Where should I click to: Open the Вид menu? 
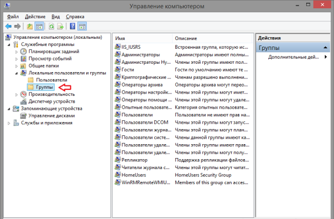click(x=56, y=17)
